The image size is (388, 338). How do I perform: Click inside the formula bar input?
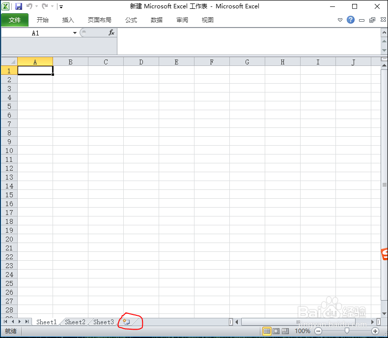coord(249,41)
